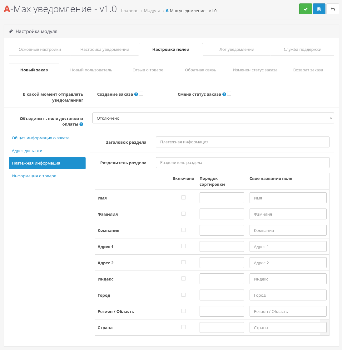
Task: Click the back arrow return button
Action: (333, 9)
